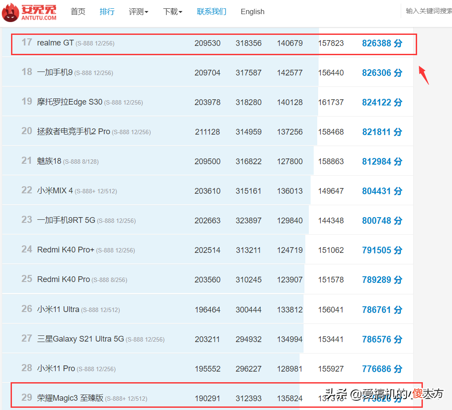
Task: Select the 小米11 Pro device name
Action: (56, 368)
